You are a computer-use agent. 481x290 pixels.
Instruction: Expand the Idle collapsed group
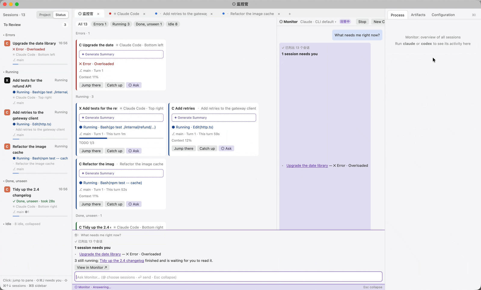pyautogui.click(x=22, y=224)
